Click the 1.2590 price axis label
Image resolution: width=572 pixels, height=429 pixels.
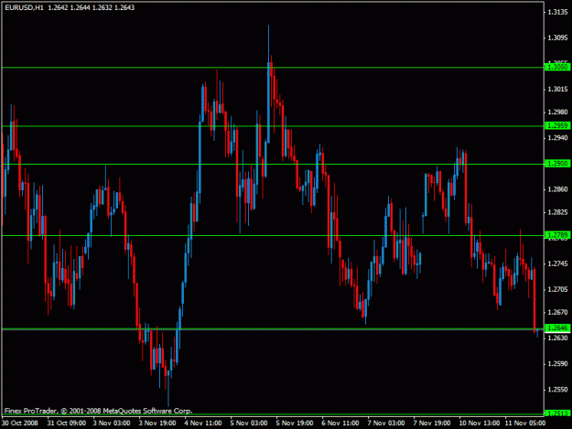tap(558, 364)
